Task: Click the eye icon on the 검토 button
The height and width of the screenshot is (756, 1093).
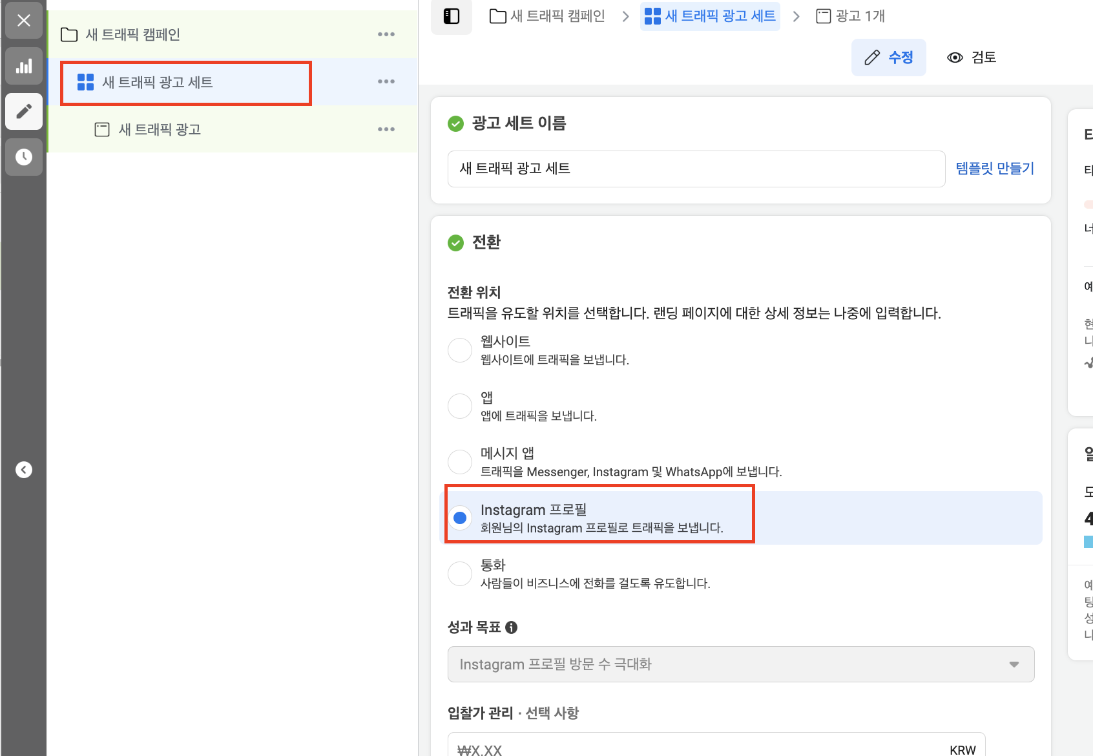Action: point(955,57)
